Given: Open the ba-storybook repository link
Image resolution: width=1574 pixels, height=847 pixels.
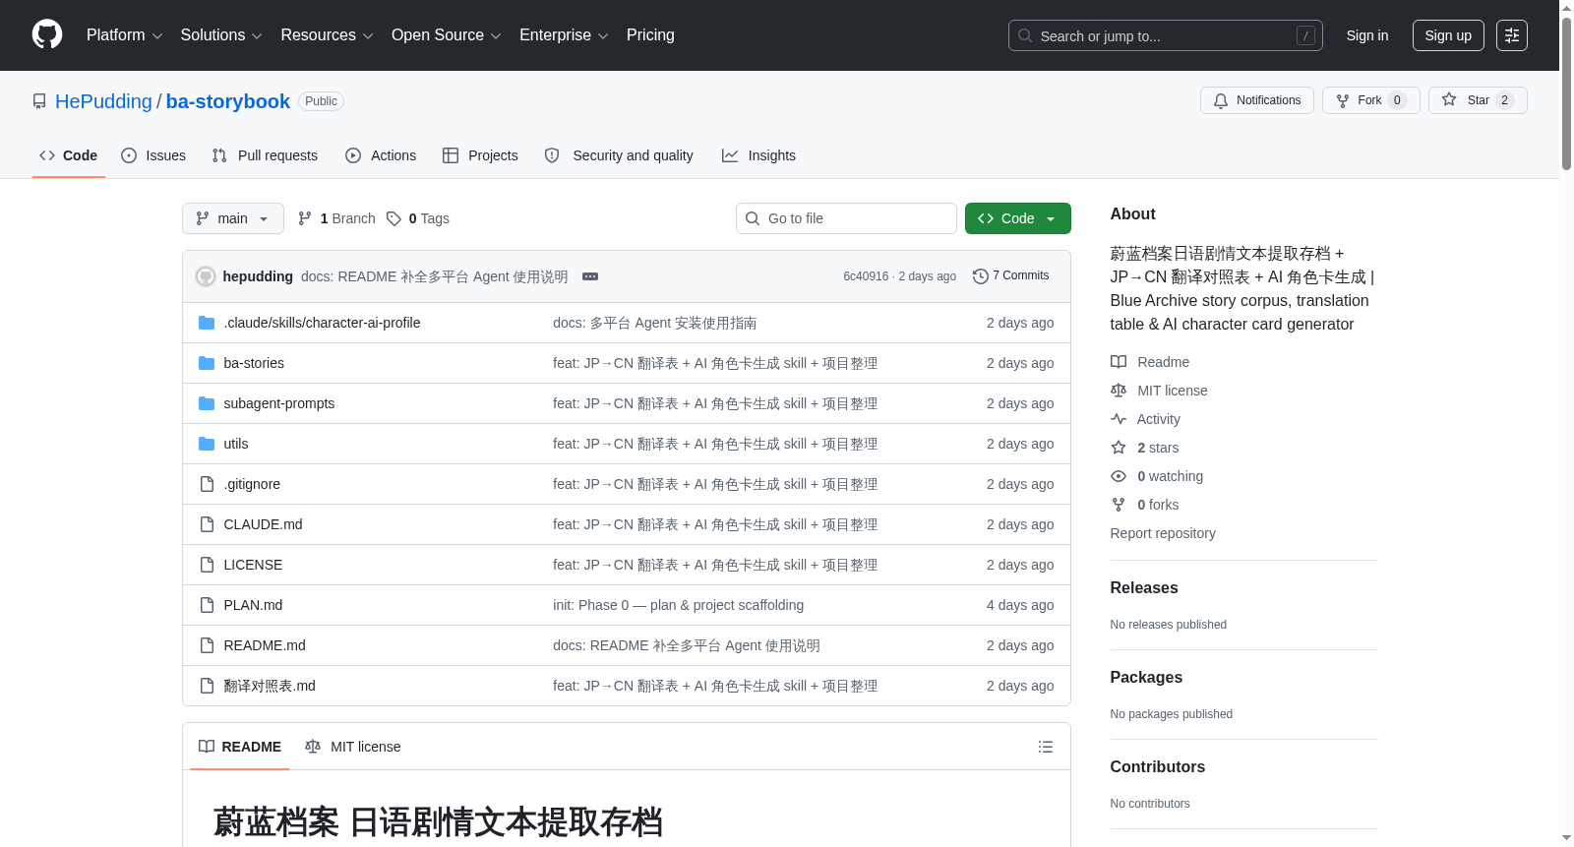Looking at the screenshot, I should [228, 101].
